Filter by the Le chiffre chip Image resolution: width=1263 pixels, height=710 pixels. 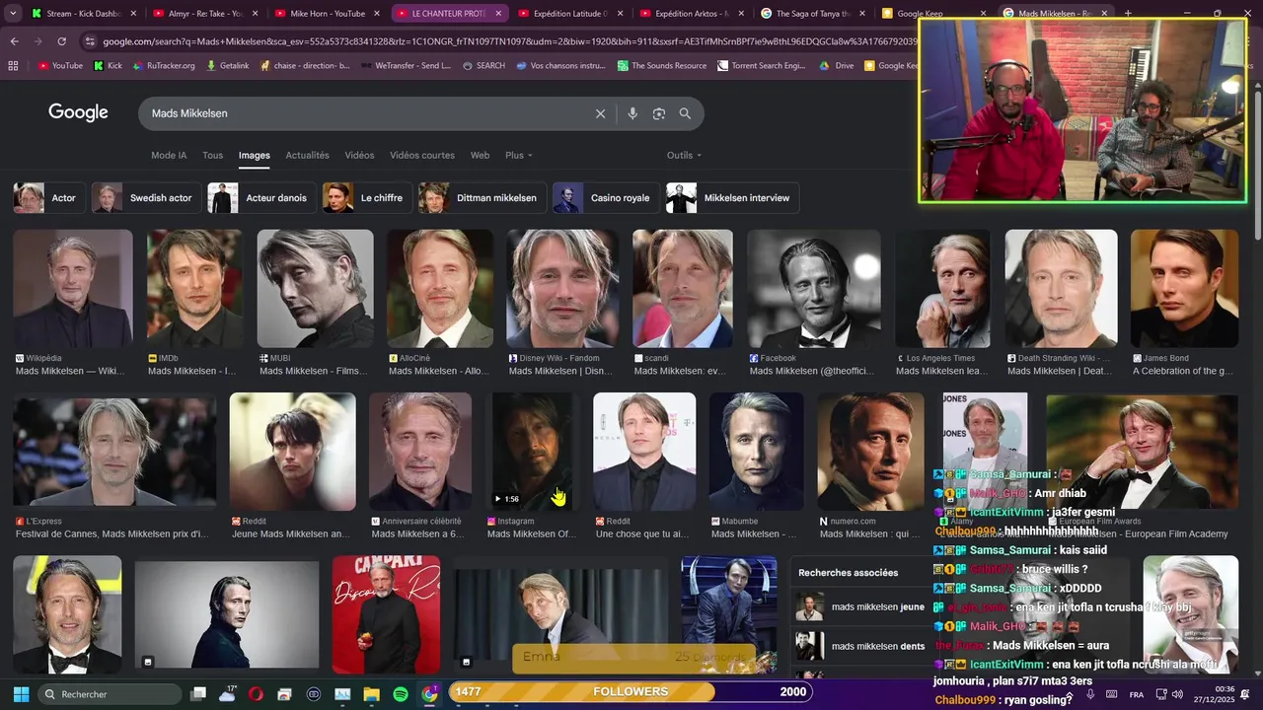click(x=367, y=197)
